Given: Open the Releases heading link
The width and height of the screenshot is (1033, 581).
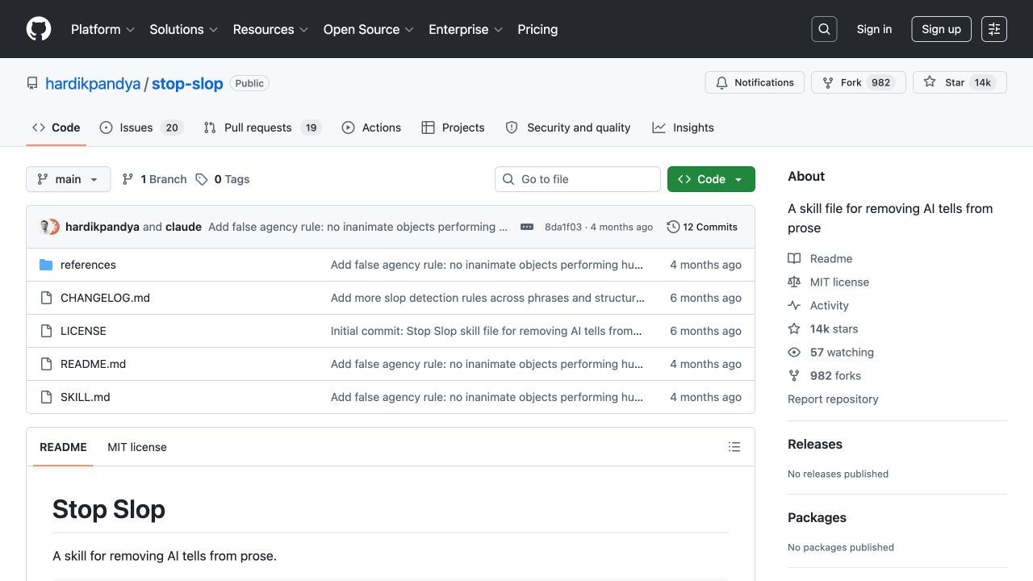Looking at the screenshot, I should tap(814, 444).
